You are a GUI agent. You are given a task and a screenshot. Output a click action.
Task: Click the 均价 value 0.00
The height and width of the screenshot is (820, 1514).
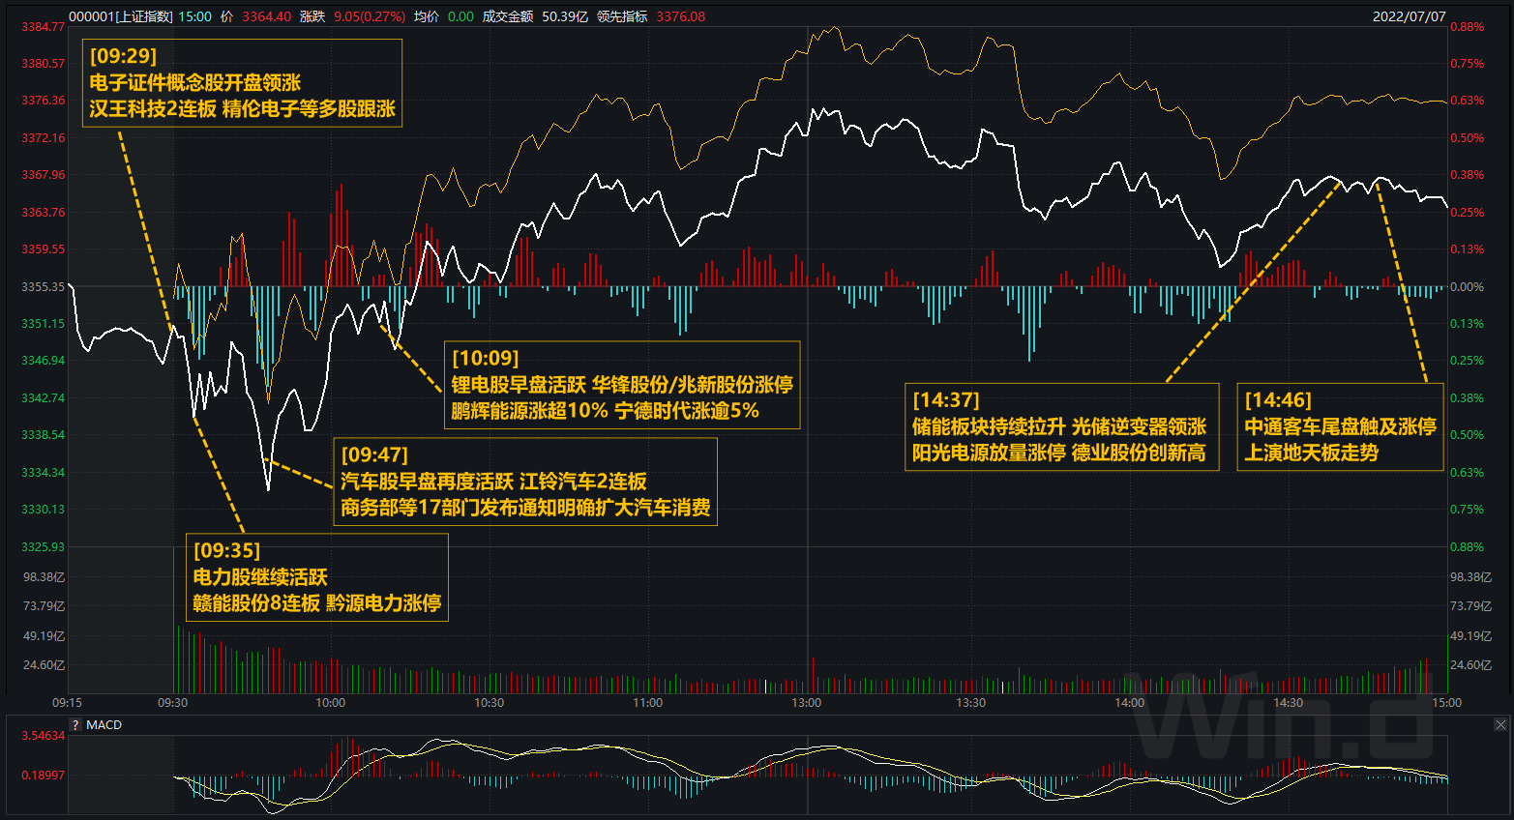click(x=460, y=16)
